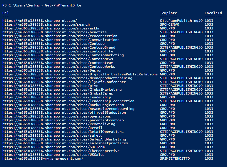Image resolution: width=227 pixels, height=167 pixels.
Task: Click the sites/DigitalInitiativePublicRelations URL
Action: pos(80,74)
